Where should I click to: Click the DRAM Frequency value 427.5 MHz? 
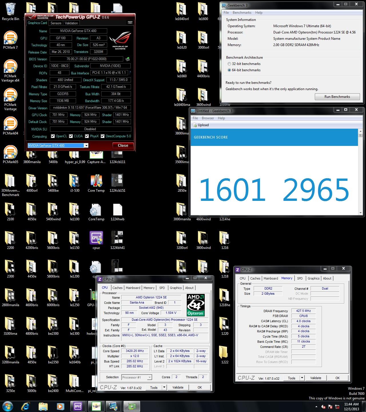pyautogui.click(x=304, y=311)
